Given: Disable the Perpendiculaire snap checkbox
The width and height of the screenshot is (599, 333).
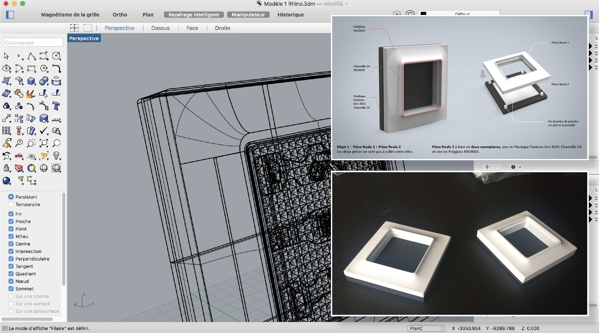Looking at the screenshot, I should tap(11, 259).
